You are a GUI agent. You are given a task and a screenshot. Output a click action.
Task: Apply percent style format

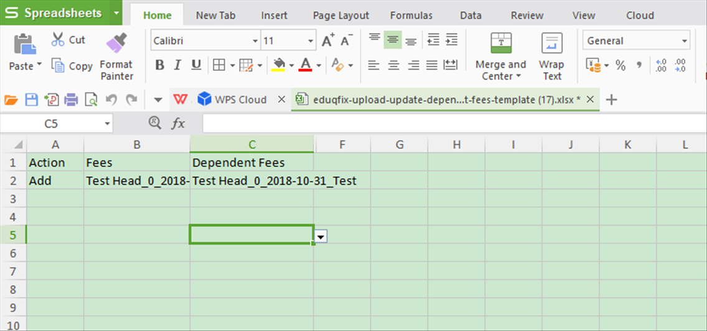[620, 66]
